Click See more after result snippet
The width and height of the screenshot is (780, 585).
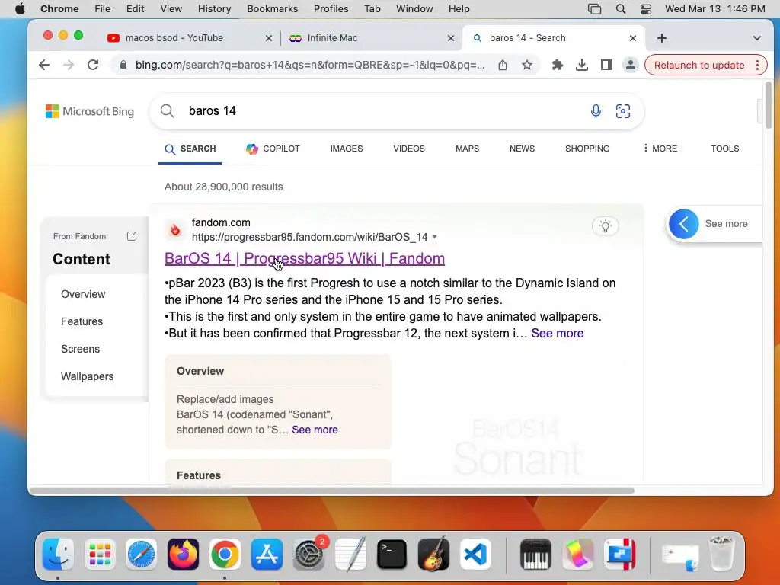pos(557,334)
